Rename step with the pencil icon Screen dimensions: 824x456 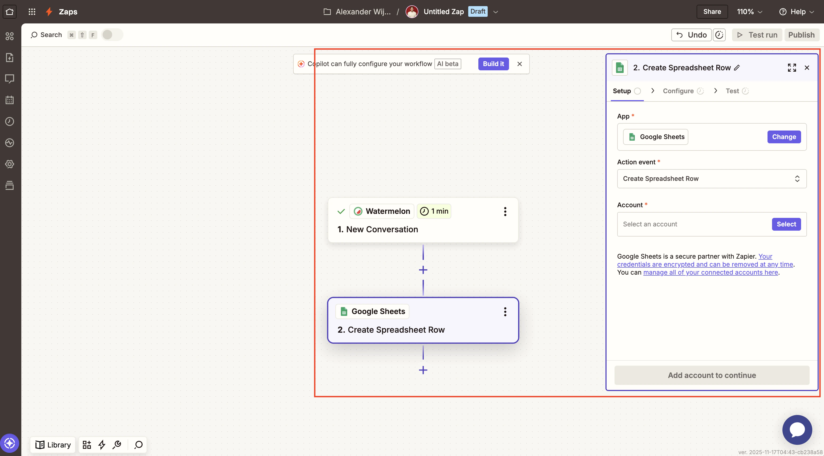pyautogui.click(x=737, y=68)
